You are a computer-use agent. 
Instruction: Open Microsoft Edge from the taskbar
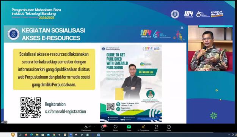pos(31,135)
